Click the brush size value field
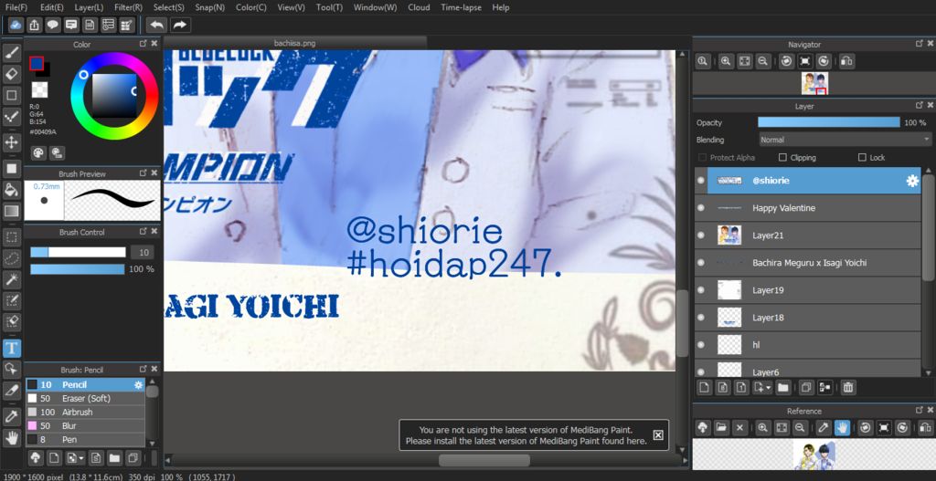 142,252
